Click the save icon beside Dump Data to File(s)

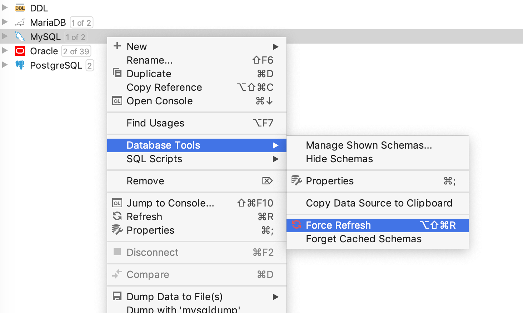(x=117, y=296)
